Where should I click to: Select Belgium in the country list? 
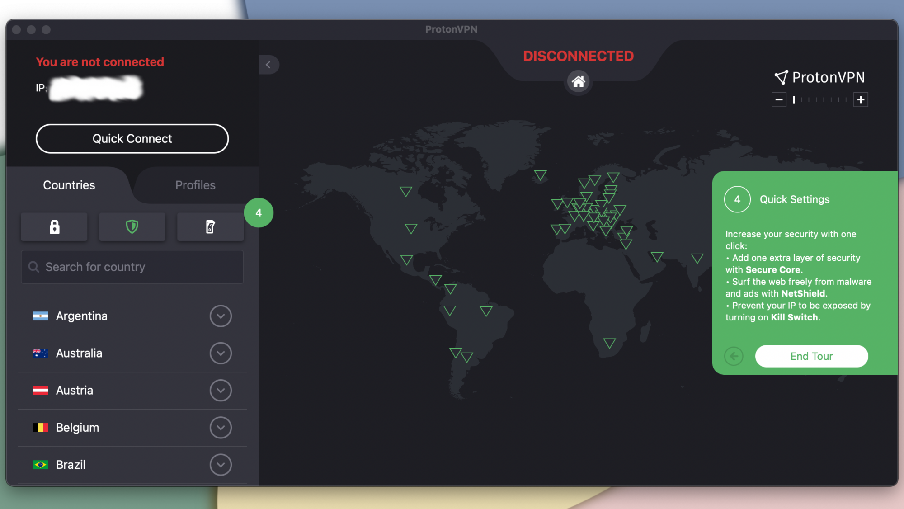(132, 428)
